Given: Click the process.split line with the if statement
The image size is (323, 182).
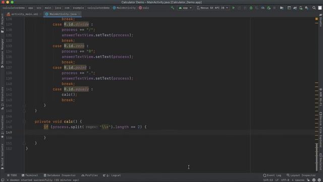Looking at the screenshot, I should point(95,127).
